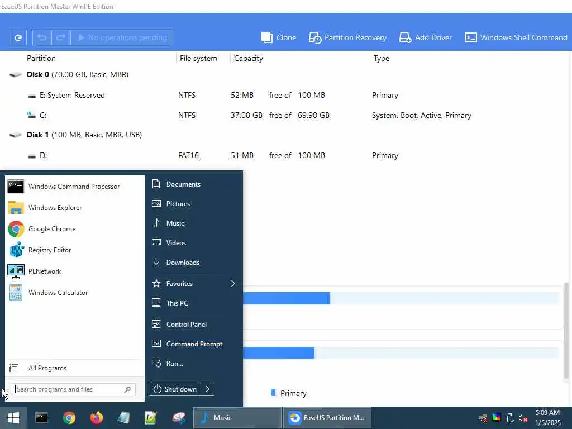
Task: Click the Capacity column header
Action: click(x=249, y=58)
